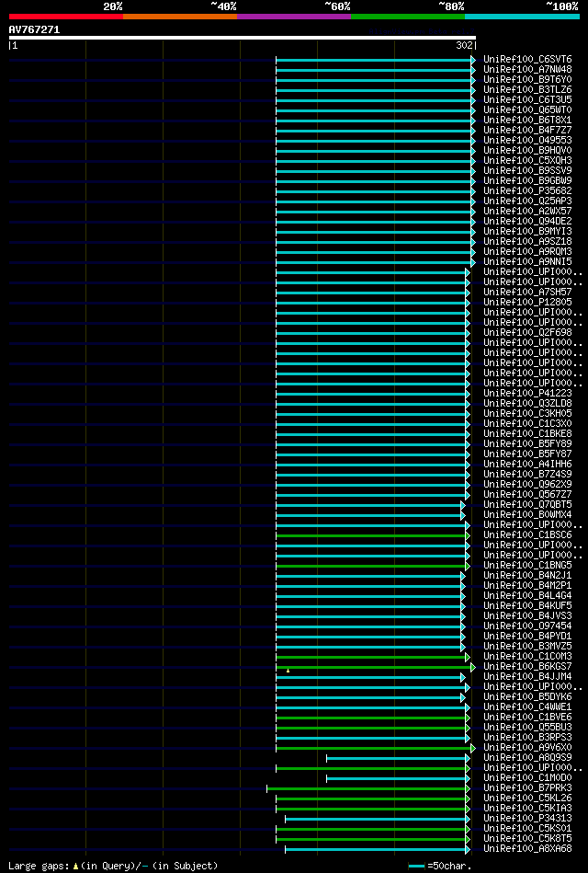Viewport: 588px width, 873px height.
Task: Select hit UniRef100_B5FY89
Action: (x=527, y=444)
